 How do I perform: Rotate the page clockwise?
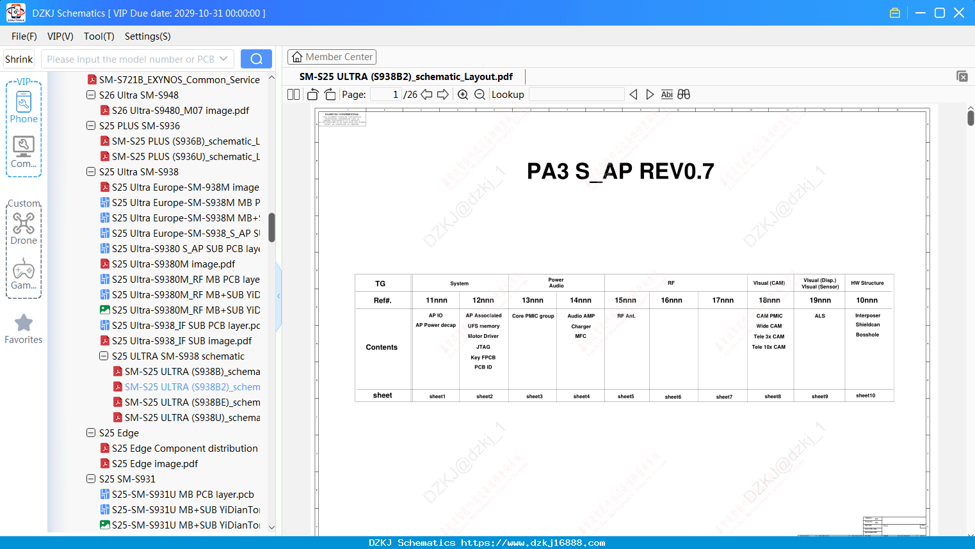click(330, 95)
